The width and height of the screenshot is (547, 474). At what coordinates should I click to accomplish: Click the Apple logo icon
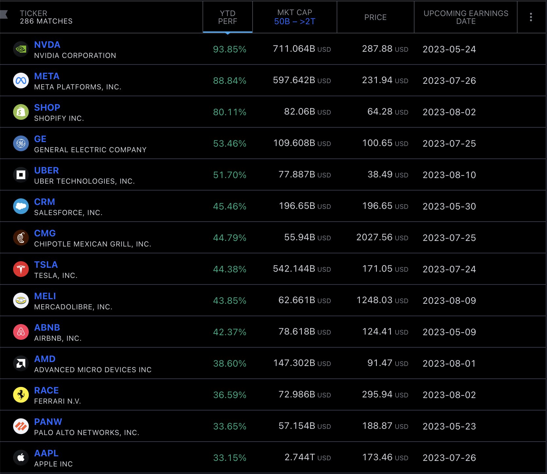[21, 458]
